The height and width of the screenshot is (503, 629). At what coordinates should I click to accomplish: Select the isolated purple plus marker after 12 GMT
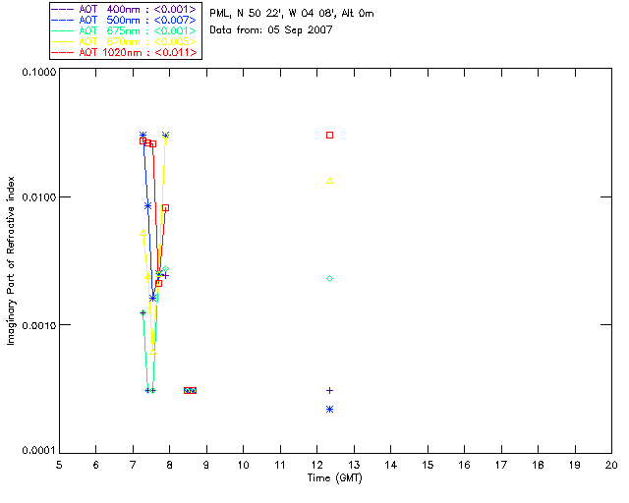tap(330, 390)
